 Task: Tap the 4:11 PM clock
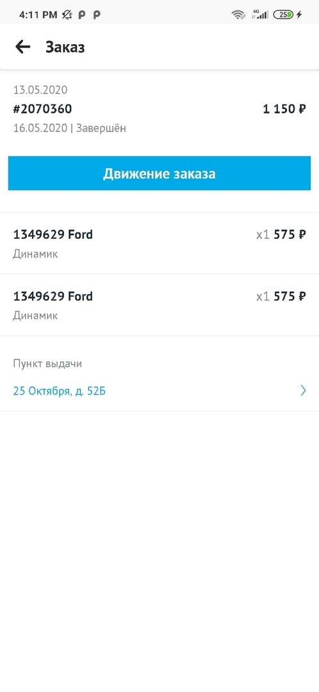tap(38, 15)
